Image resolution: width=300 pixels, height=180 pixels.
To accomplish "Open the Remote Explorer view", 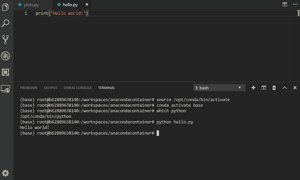I will pyautogui.click(x=5, y=89).
